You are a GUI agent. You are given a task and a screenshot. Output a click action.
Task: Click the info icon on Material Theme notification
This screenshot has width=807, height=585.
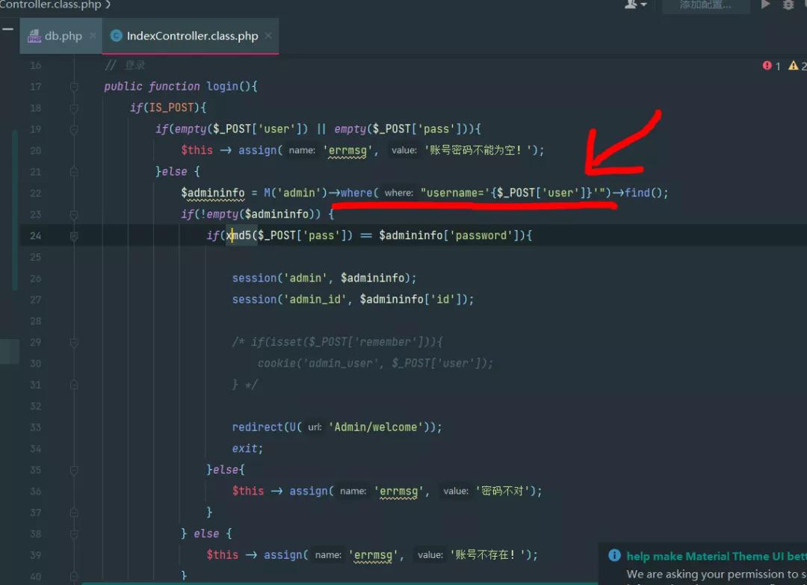tap(614, 555)
